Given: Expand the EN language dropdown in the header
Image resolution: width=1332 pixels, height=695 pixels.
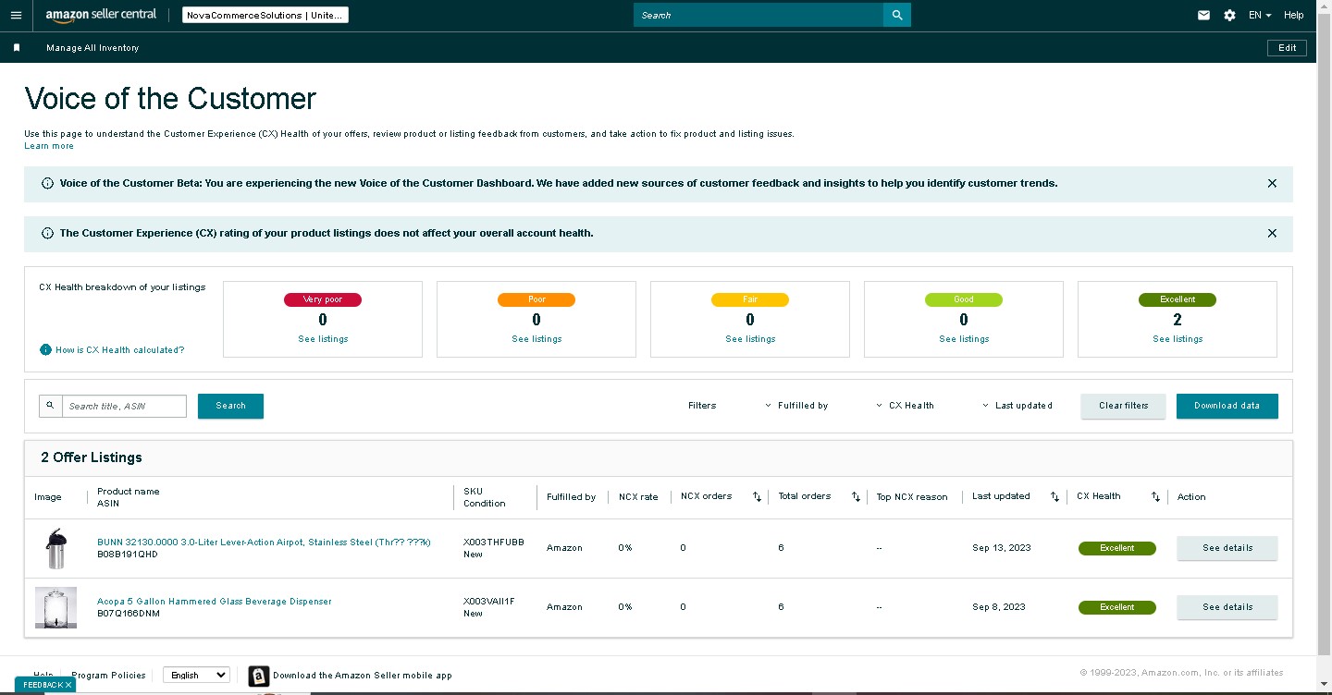Looking at the screenshot, I should [x=1260, y=15].
